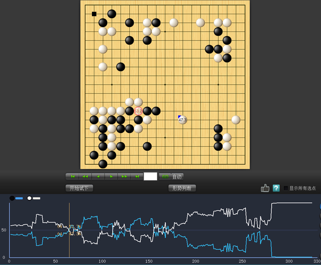Go back one move

tap(98, 177)
